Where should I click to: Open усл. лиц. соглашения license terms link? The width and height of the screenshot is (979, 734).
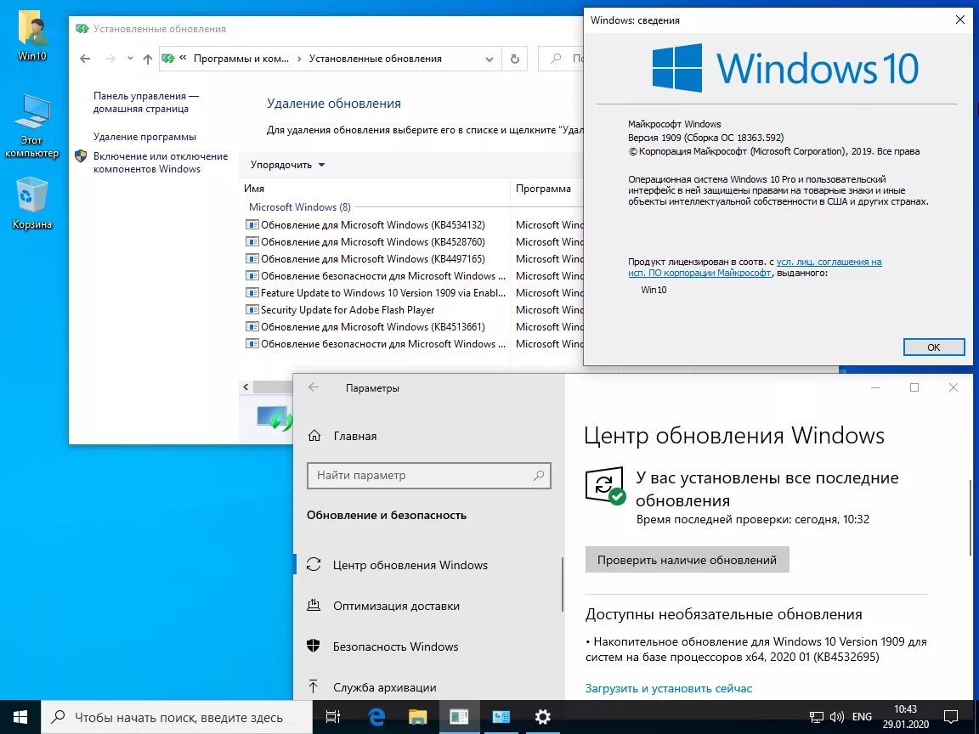(x=829, y=262)
